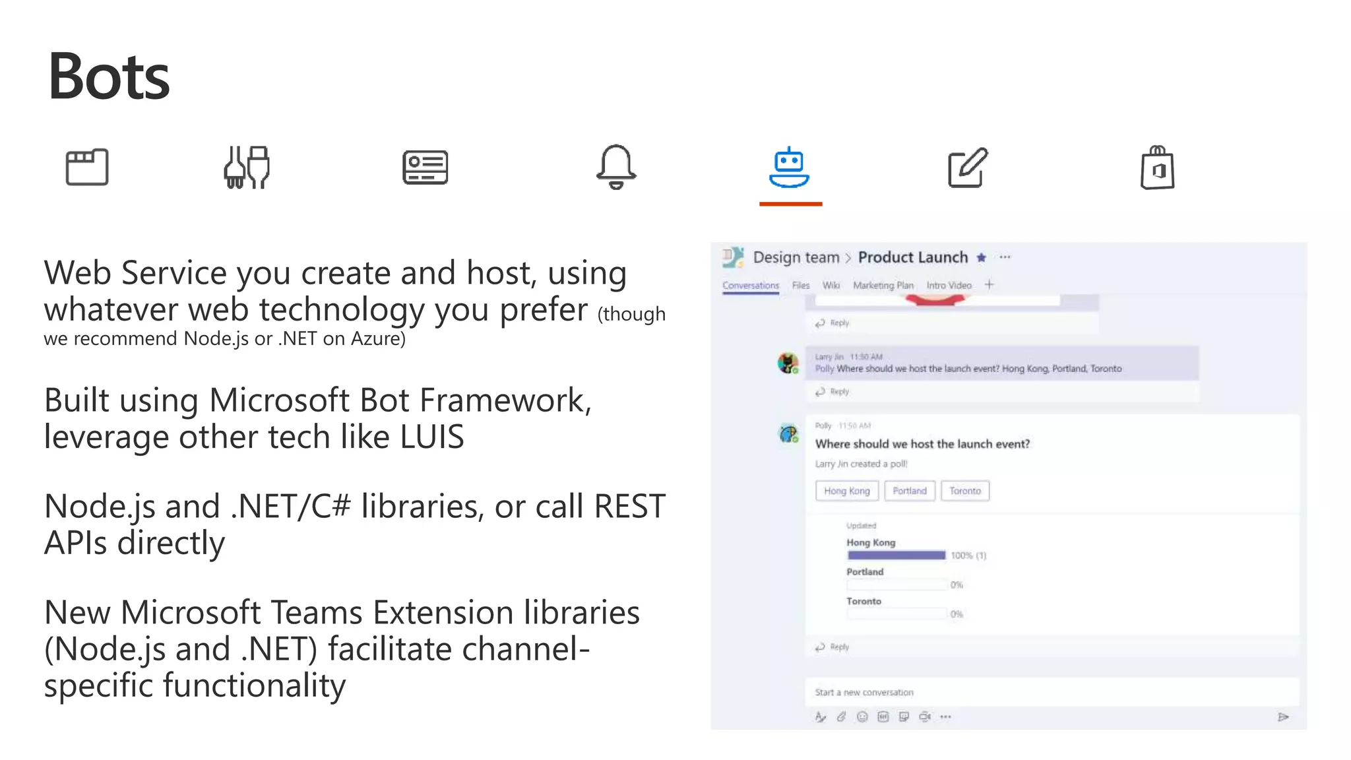Click the Product Launch channel title

(913, 257)
